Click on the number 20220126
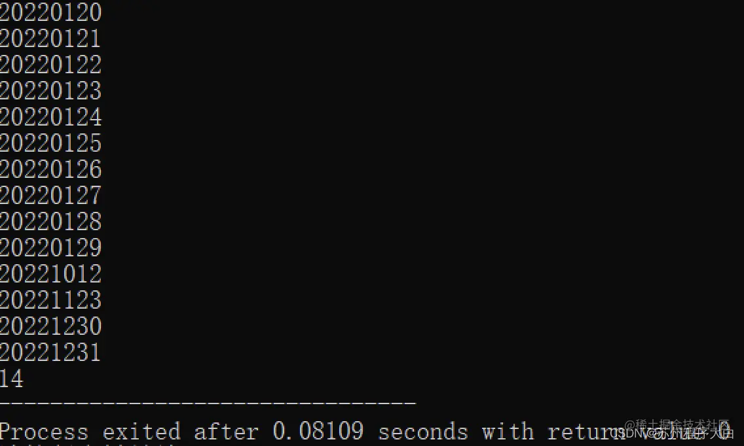This screenshot has height=446, width=744. click(50, 169)
